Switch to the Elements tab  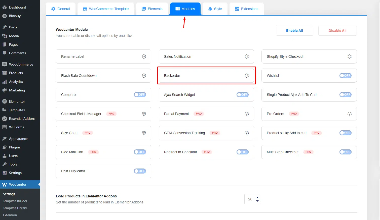(152, 9)
